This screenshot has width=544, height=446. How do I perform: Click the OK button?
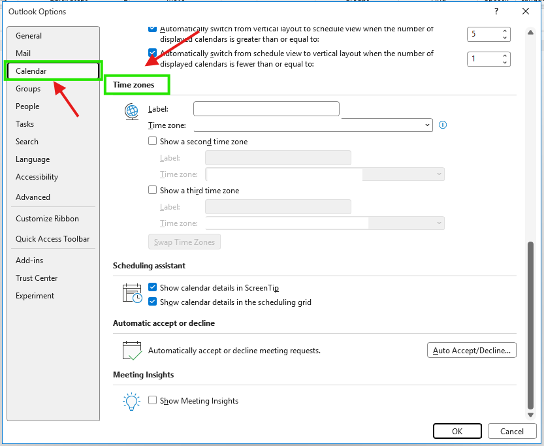(x=457, y=431)
